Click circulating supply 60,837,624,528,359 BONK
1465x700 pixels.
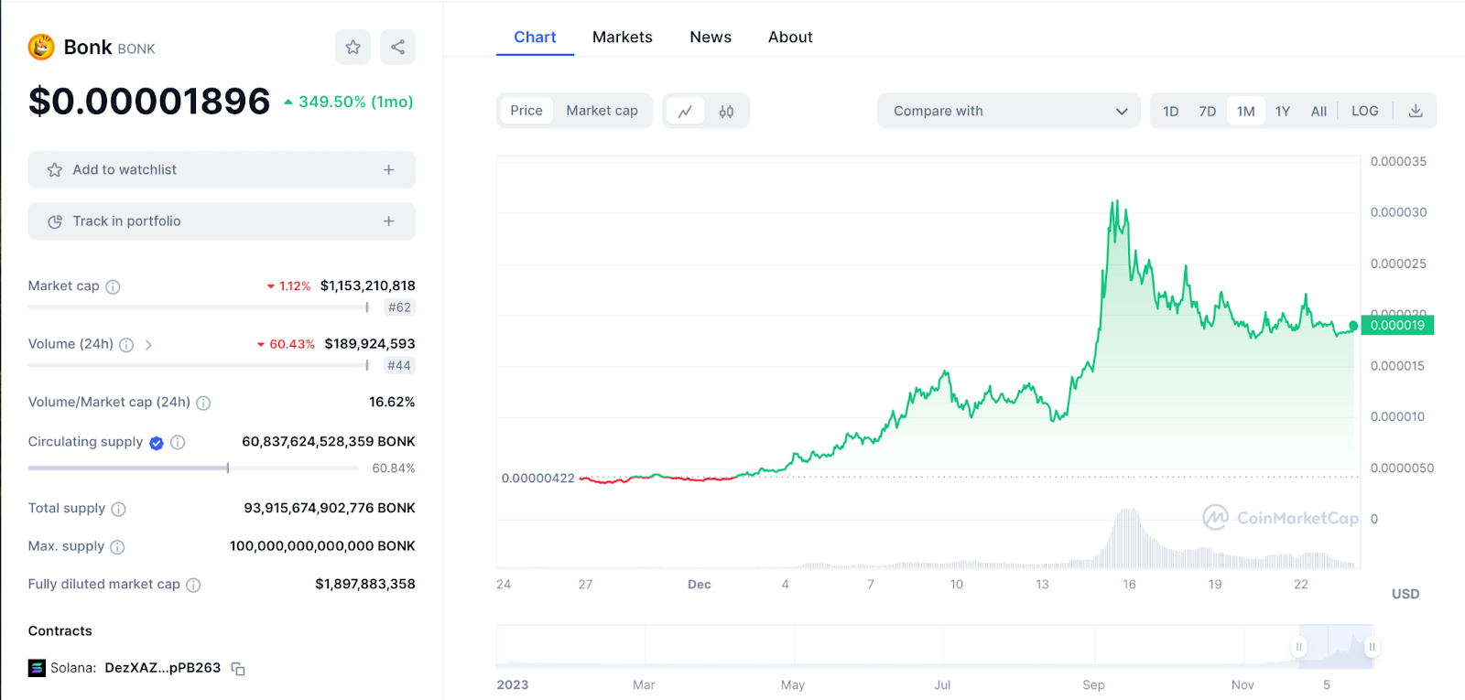(329, 441)
